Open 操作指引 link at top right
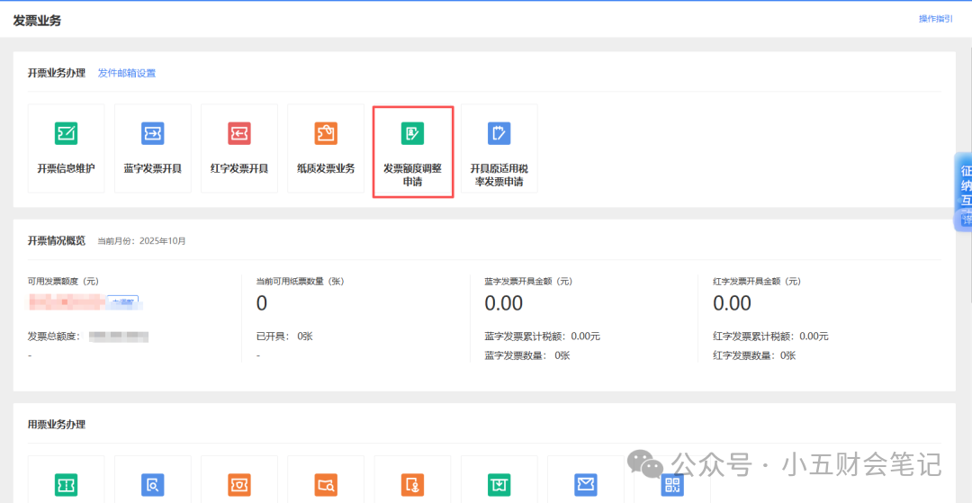Viewport: 972px width, 503px height. pyautogui.click(x=936, y=19)
